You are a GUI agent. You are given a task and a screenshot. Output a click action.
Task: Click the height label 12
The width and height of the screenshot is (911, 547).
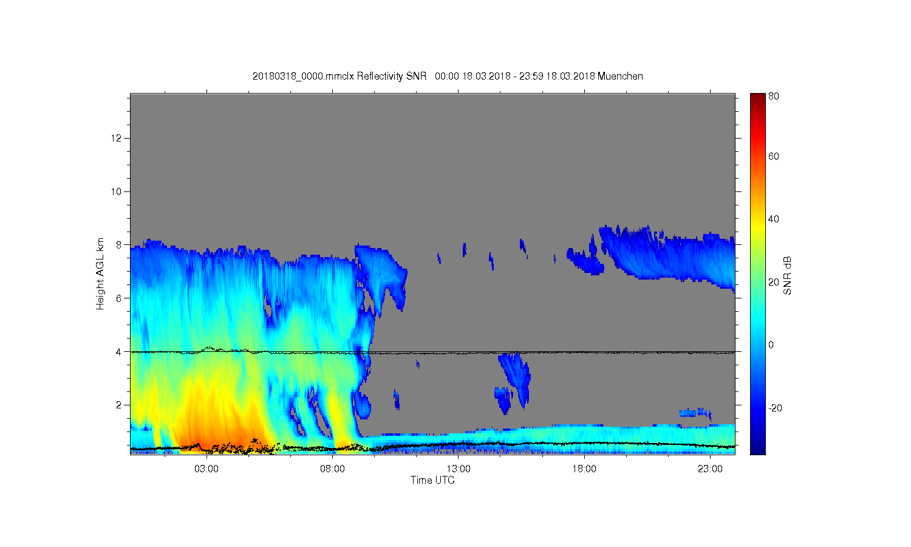pos(117,138)
